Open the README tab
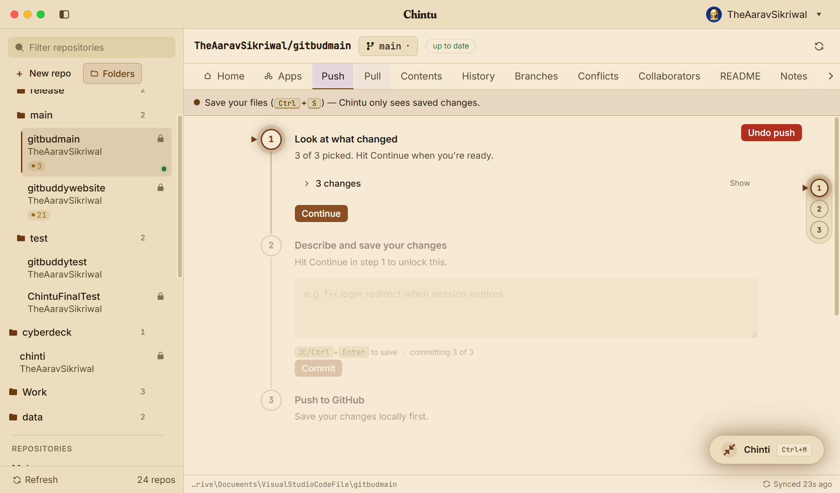The width and height of the screenshot is (840, 493). (740, 76)
